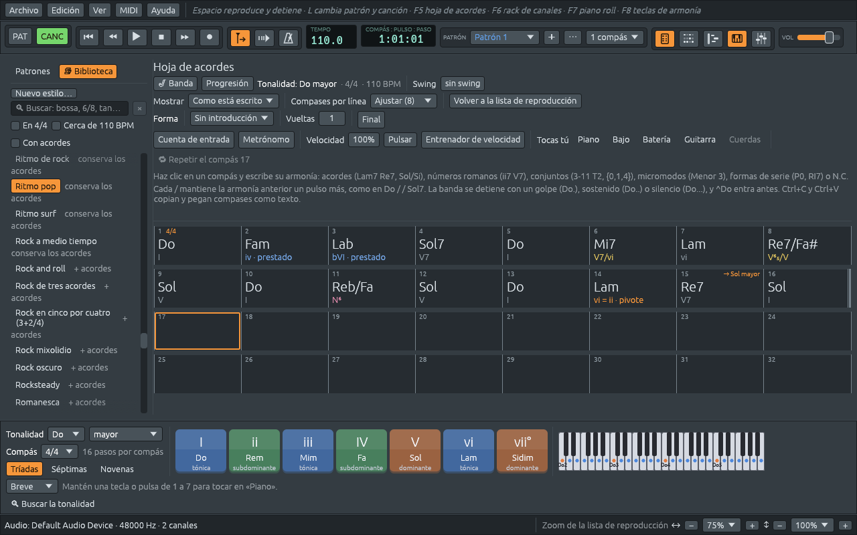
Task: Start playback with the play button
Action: 137,37
